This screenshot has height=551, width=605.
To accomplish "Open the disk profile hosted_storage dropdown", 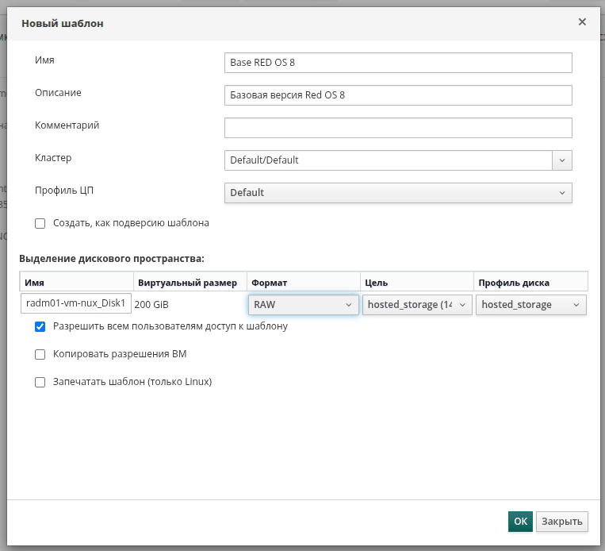I will point(531,305).
